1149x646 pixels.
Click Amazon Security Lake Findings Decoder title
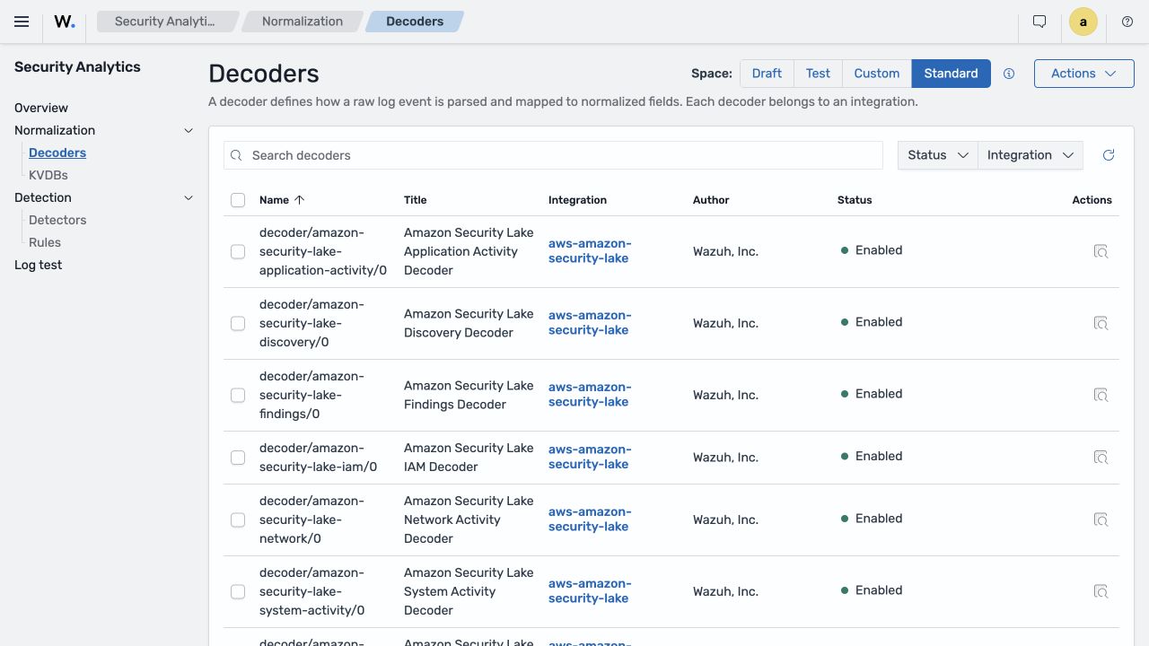pos(469,395)
